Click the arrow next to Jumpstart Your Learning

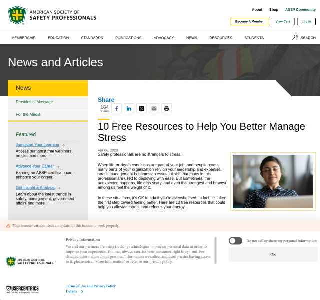(x=63, y=145)
